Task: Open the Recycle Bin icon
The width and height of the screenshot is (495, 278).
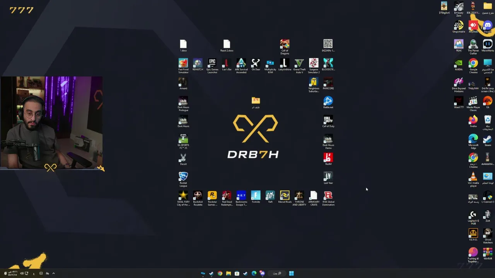Action: coord(488,123)
